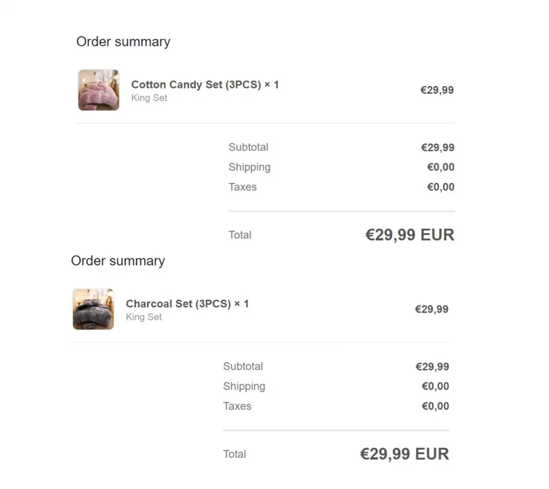549x489 pixels.
Task: Click the Cotton Candy Set item price €29,99
Action: point(437,90)
